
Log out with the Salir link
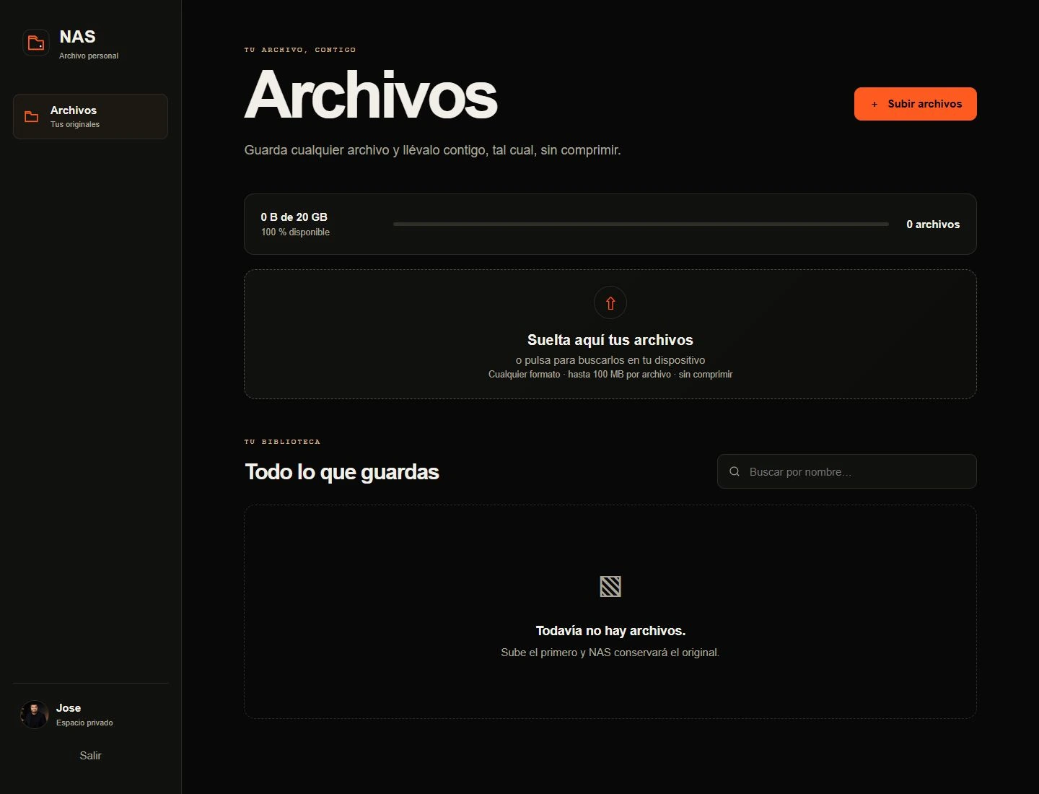point(90,756)
